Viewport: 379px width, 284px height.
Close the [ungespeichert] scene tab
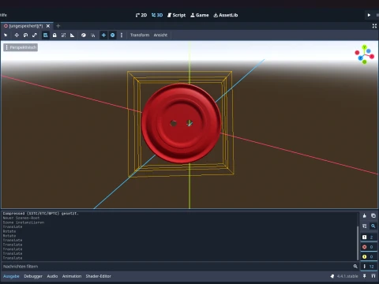(48, 26)
